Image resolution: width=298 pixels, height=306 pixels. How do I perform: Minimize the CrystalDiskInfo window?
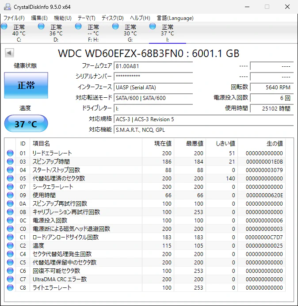(x=247, y=7)
